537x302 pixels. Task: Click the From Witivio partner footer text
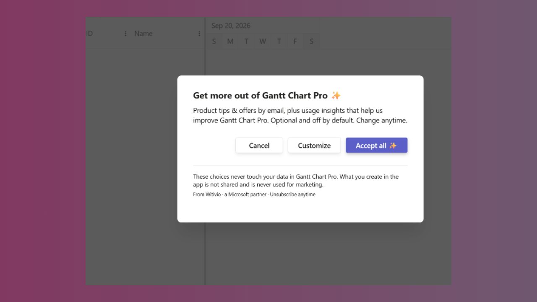click(254, 195)
